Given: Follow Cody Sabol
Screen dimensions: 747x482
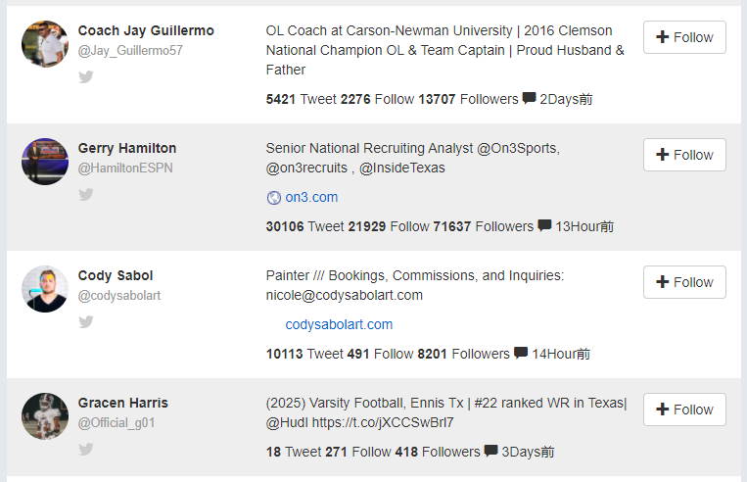Looking at the screenshot, I should click(x=684, y=282).
